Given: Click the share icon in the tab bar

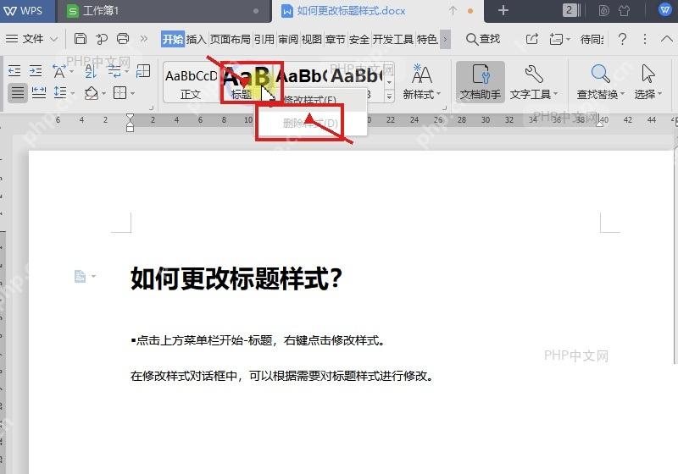Looking at the screenshot, I should point(532,39).
